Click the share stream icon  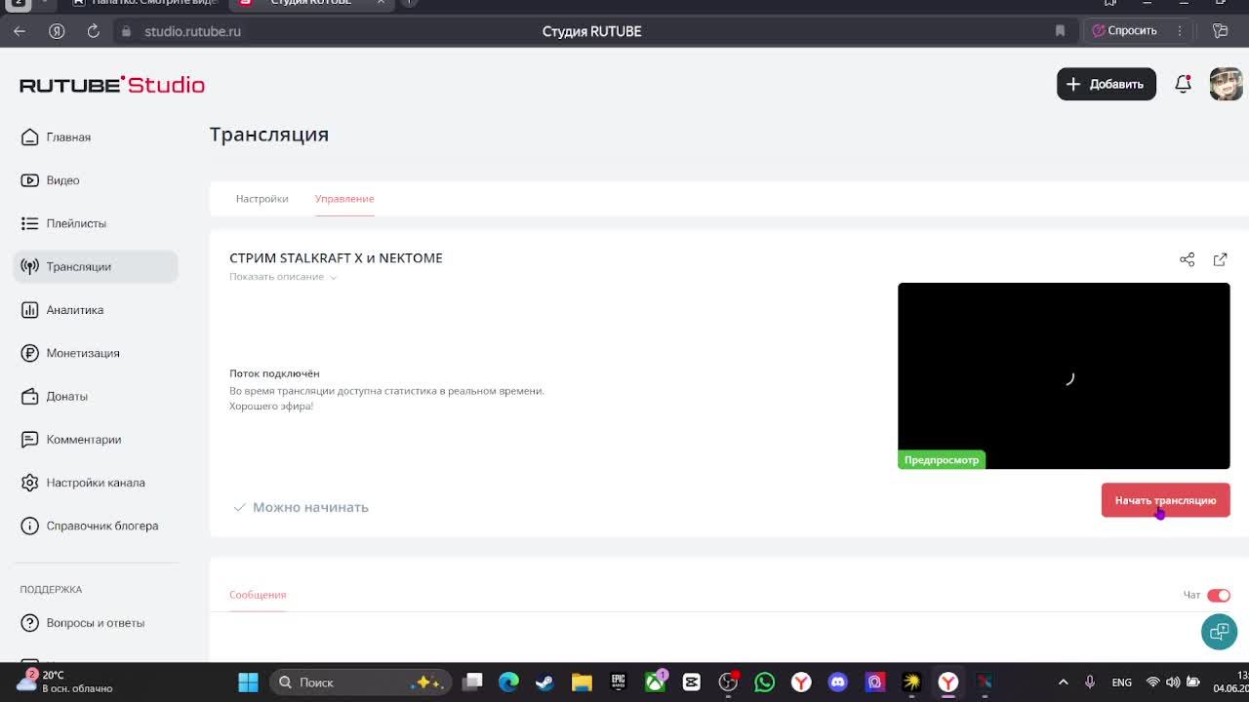1187,259
